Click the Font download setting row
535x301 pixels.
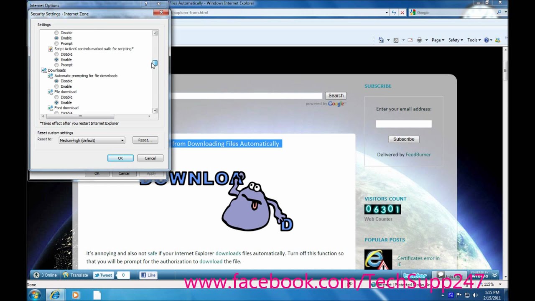(66, 108)
